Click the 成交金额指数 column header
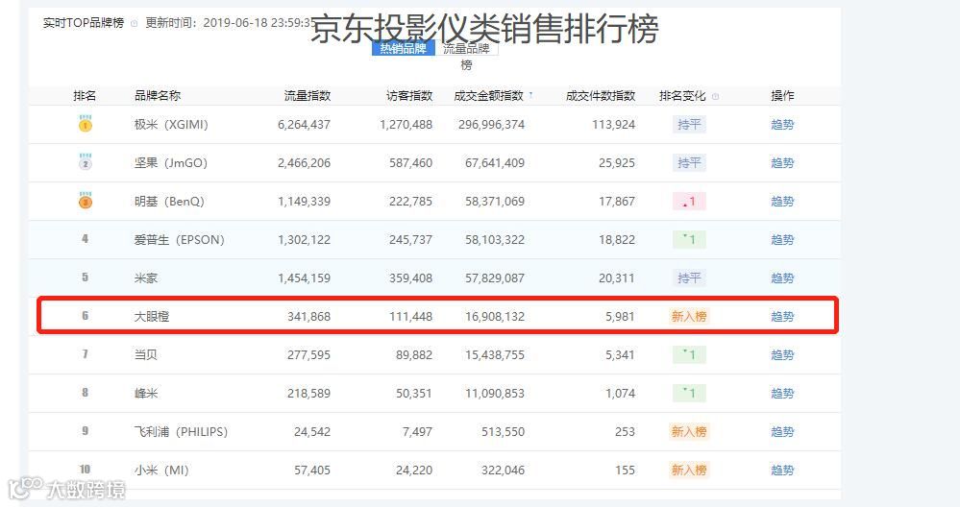This screenshot has height=507, width=960. (x=488, y=95)
